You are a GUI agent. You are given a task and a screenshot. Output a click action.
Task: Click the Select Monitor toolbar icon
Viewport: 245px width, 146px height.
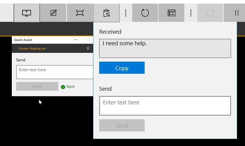[x=27, y=13]
